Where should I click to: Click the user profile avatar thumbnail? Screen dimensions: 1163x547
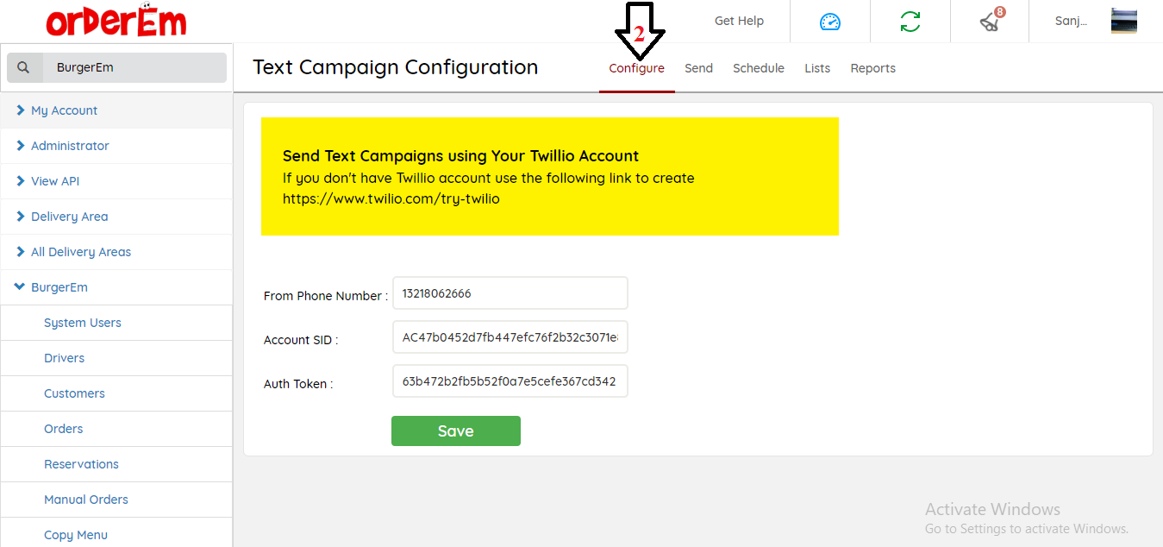(1123, 21)
